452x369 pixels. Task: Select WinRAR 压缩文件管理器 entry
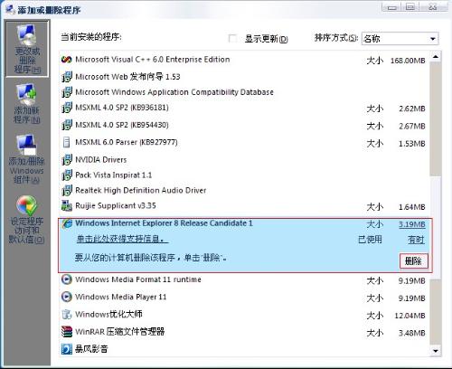pyautogui.click(x=120, y=332)
